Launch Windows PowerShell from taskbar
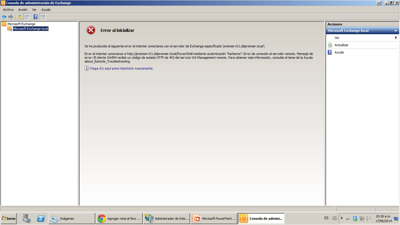Viewport: 400px width, 225px height. [41, 218]
